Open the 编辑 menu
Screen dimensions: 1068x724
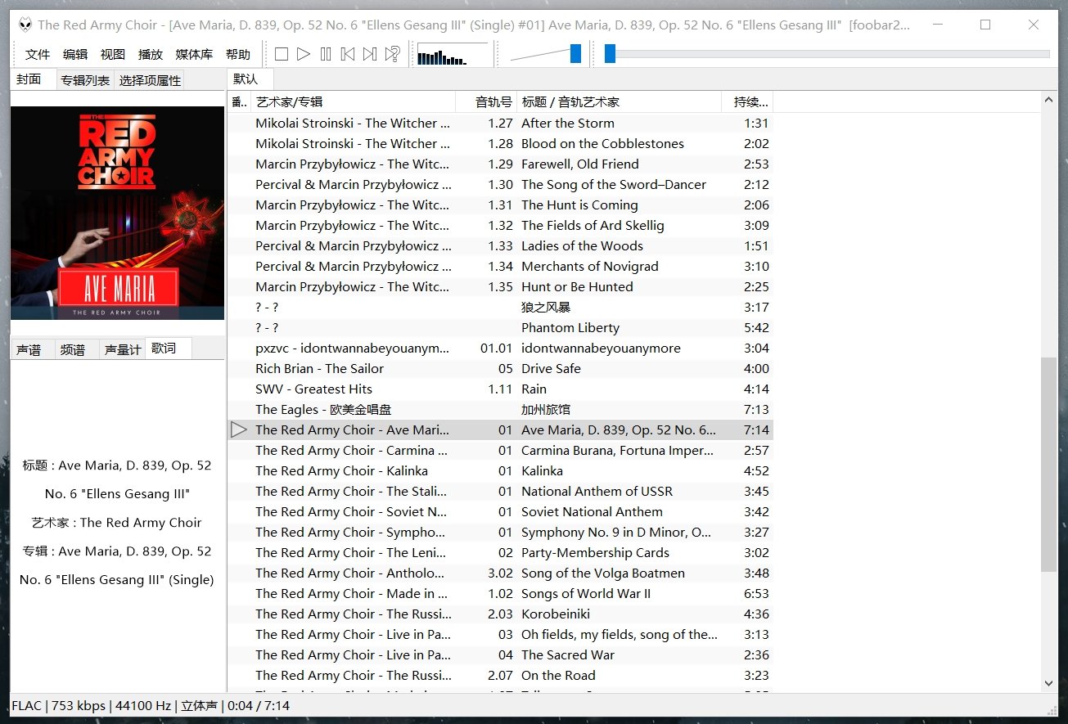point(75,55)
